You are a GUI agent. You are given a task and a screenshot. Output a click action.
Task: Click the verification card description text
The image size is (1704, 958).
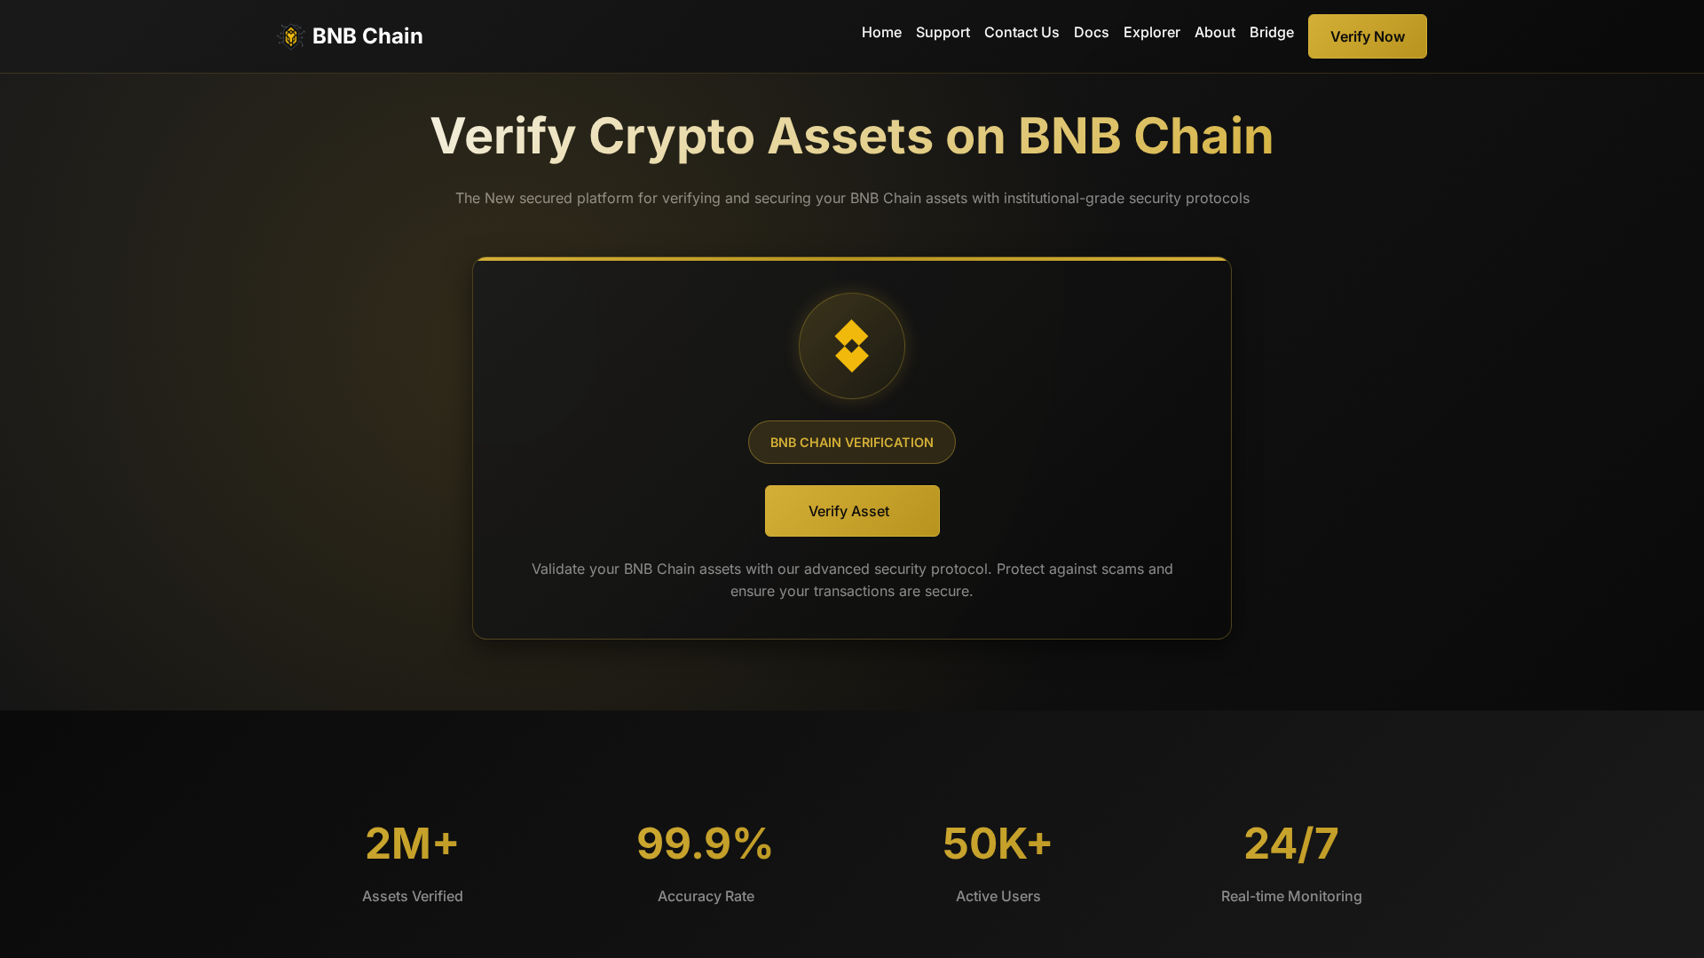click(x=851, y=579)
